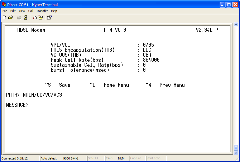Click the HyperTerminal icon in the title bar
Image resolution: width=240 pixels, height=162 pixels.
click(x=3, y=4)
